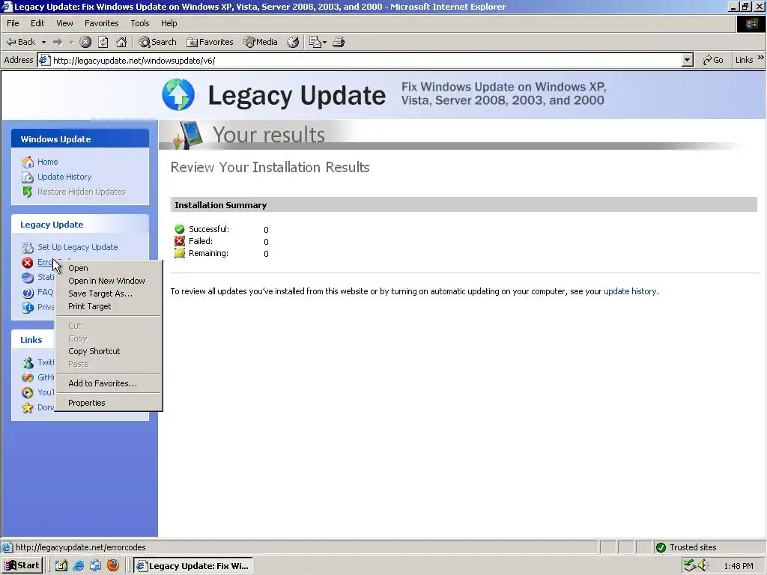Choose Copy Shortcut in context menu
This screenshot has height=575, width=767.
pyautogui.click(x=109, y=351)
